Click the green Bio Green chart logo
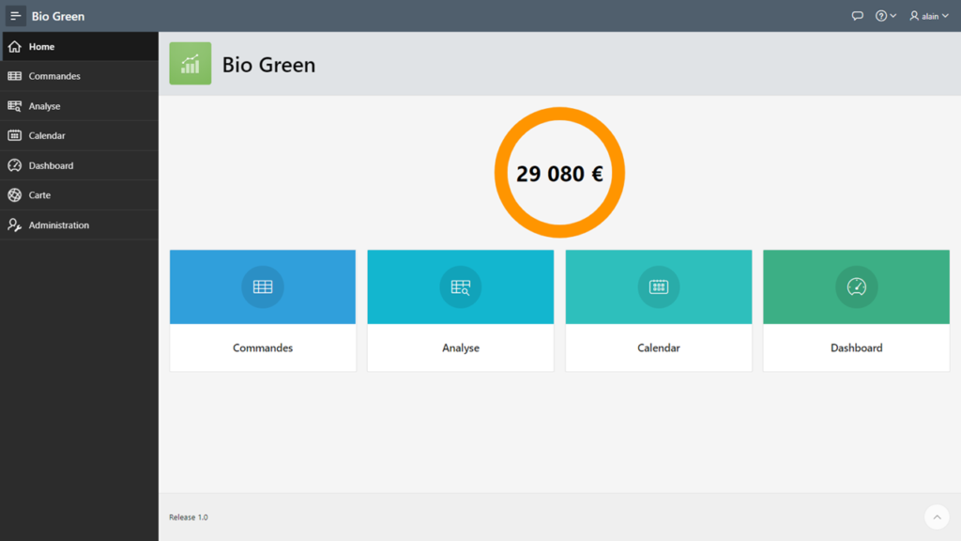Screen dimensions: 961x541 [191, 63]
